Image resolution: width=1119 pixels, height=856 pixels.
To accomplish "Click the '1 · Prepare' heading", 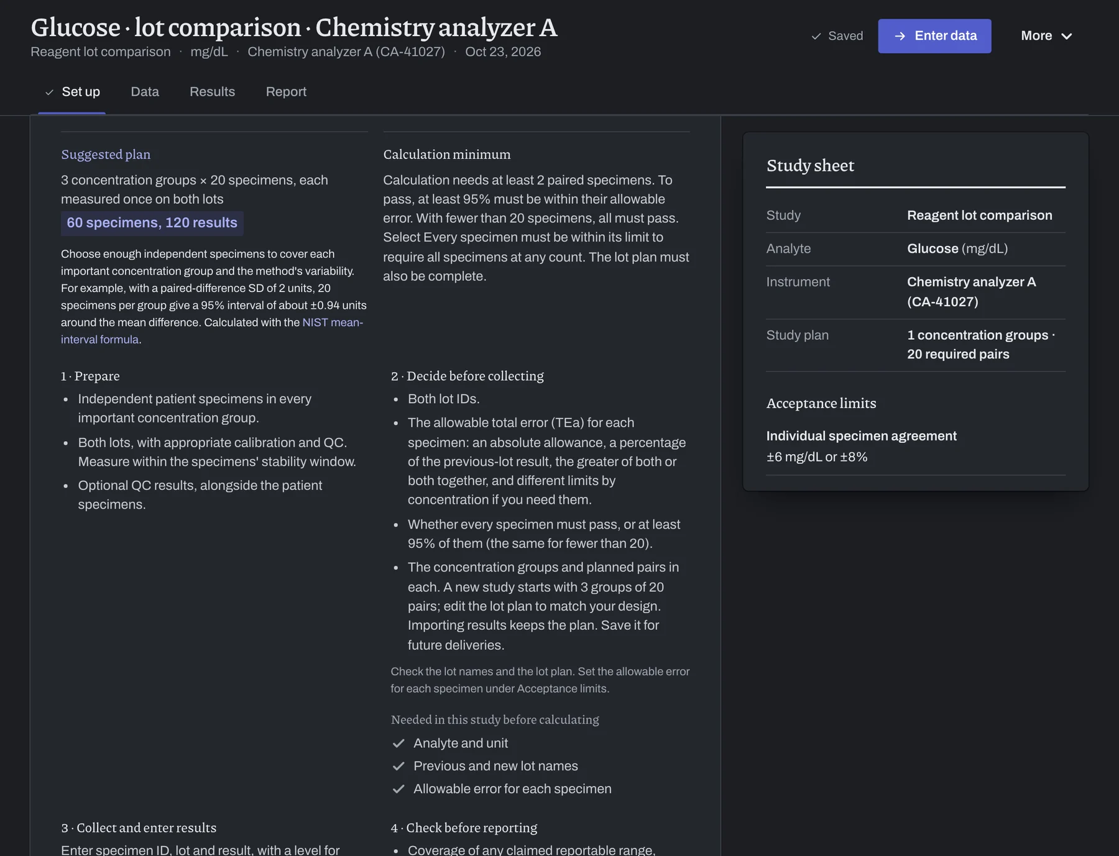I will click(90, 376).
